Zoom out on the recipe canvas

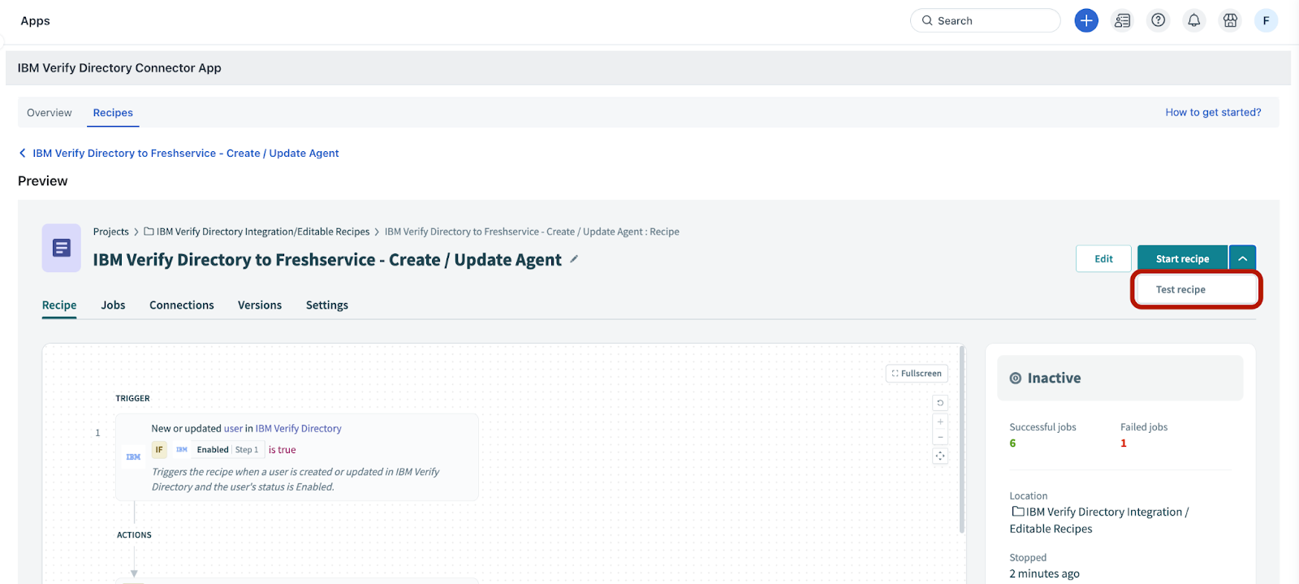coord(940,437)
